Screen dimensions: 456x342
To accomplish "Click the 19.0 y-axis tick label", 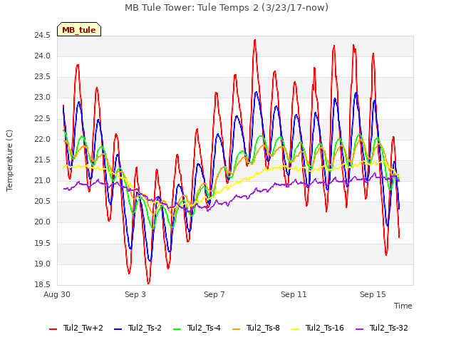I will click(43, 264).
